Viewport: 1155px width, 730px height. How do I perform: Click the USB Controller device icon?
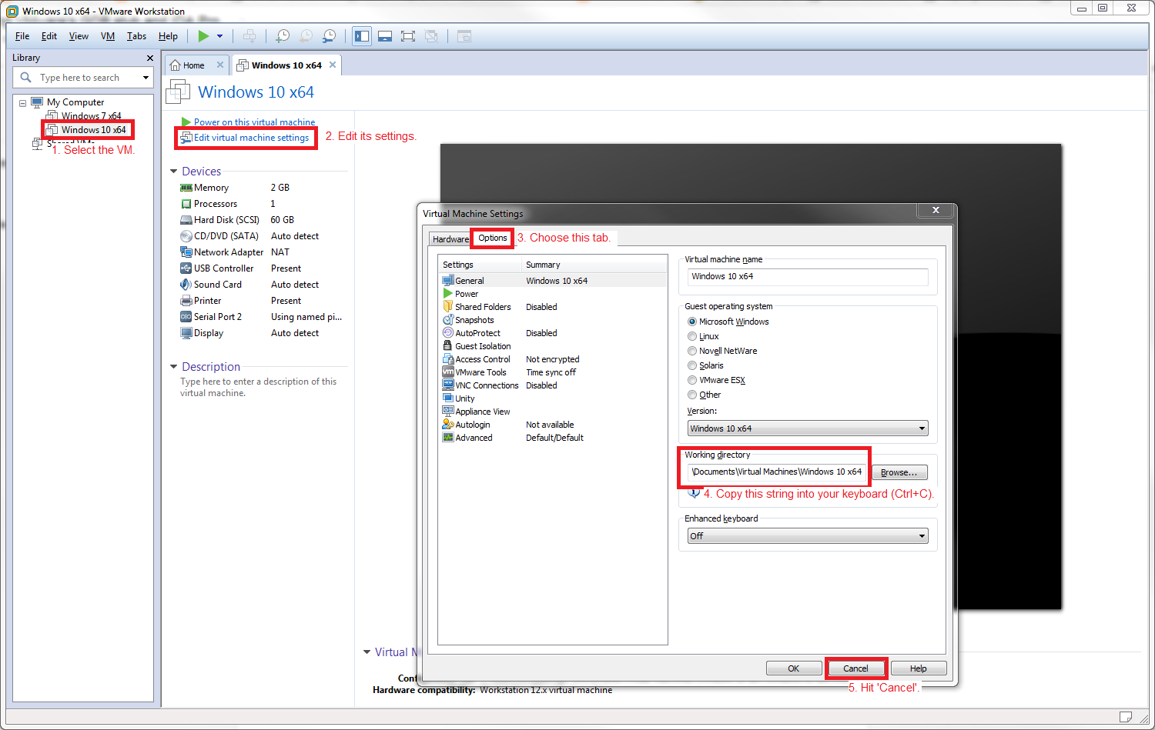click(186, 268)
